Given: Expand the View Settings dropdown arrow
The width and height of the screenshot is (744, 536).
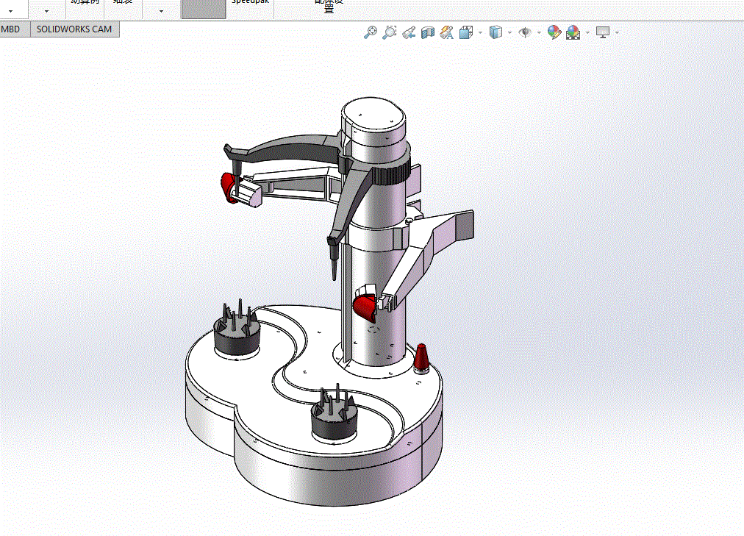Looking at the screenshot, I should coord(617,33).
